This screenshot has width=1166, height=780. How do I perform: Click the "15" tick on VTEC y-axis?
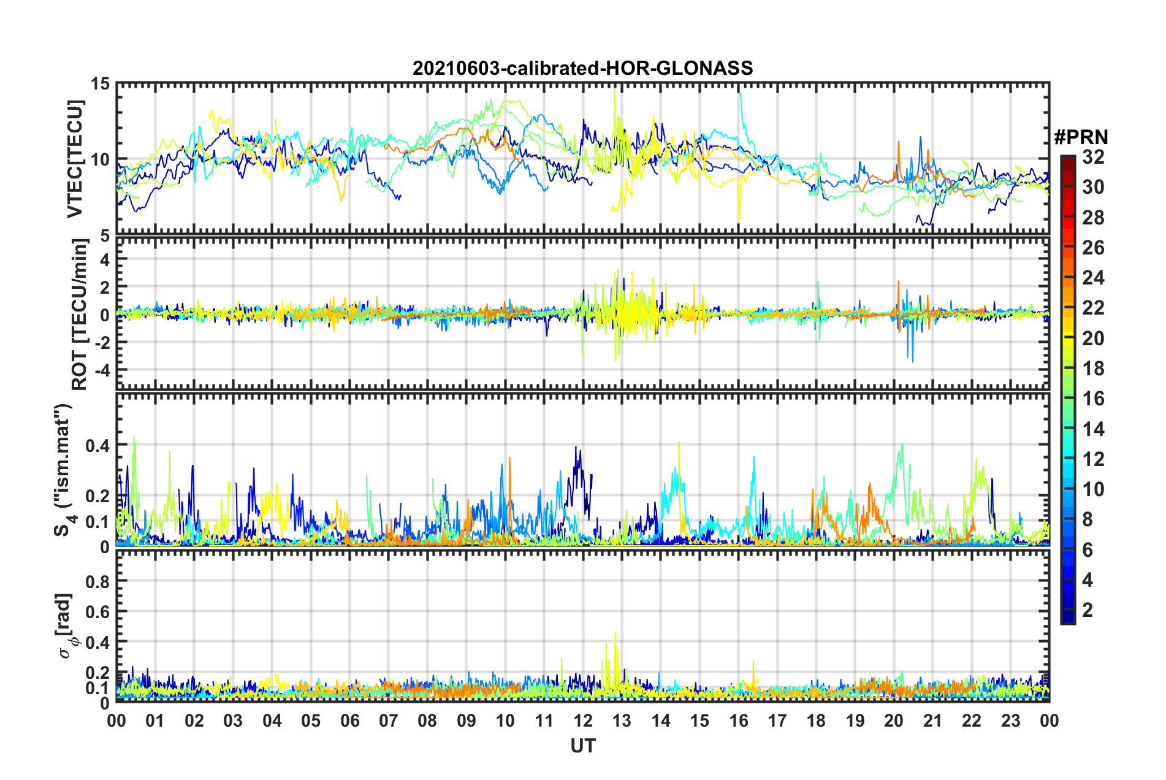click(100, 83)
